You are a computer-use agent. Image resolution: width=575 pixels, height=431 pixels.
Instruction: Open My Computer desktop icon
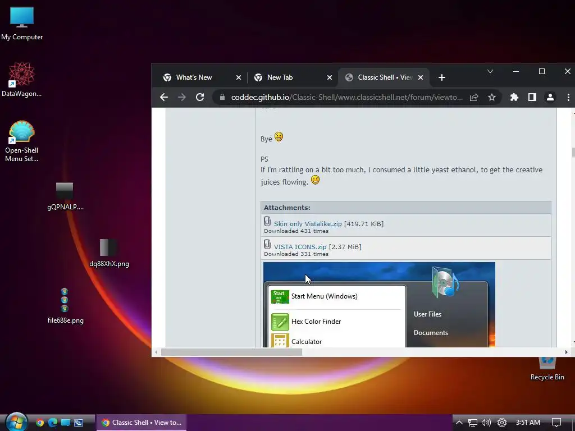click(x=22, y=24)
